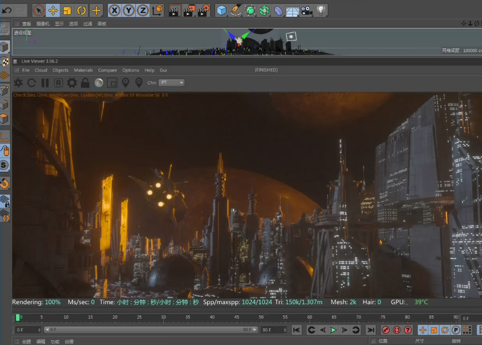Click the end frame 90 F field
Viewport: 482px width, 345px height.
coord(274,330)
